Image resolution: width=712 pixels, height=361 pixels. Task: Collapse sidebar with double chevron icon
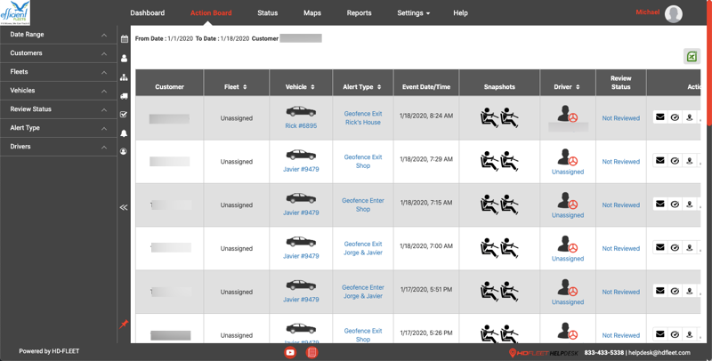[x=124, y=207]
